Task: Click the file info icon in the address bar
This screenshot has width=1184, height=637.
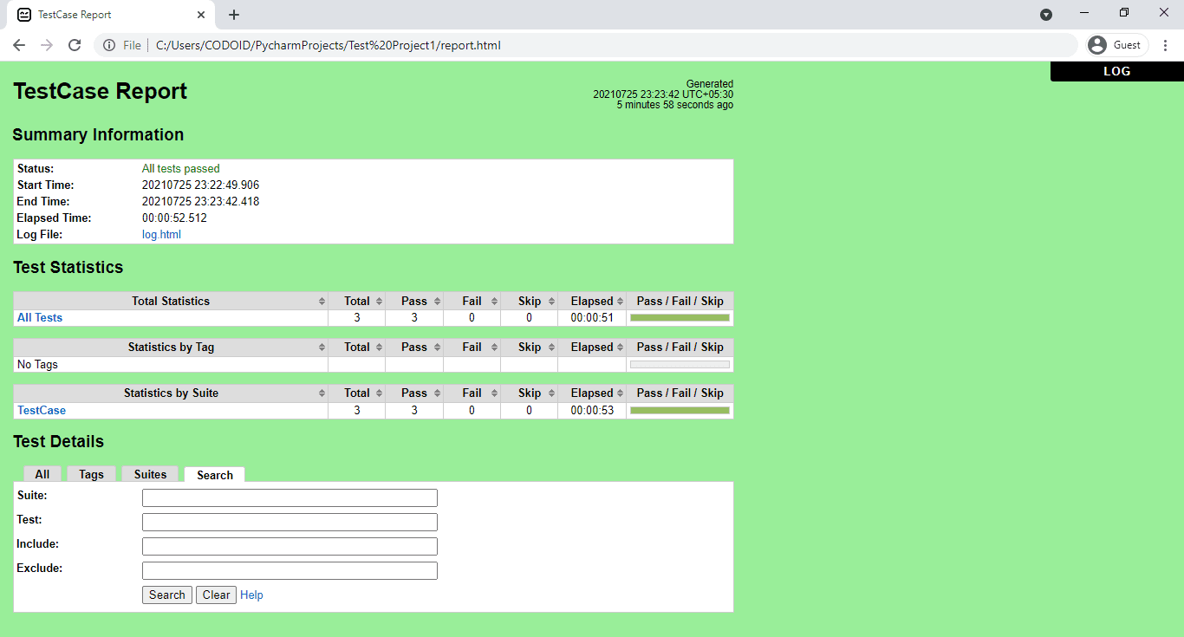Action: (x=107, y=45)
